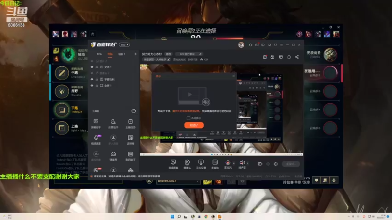The height and width of the screenshot is (220, 392).
Task: Open the orange app icon on the taskbar
Action: click(220, 216)
